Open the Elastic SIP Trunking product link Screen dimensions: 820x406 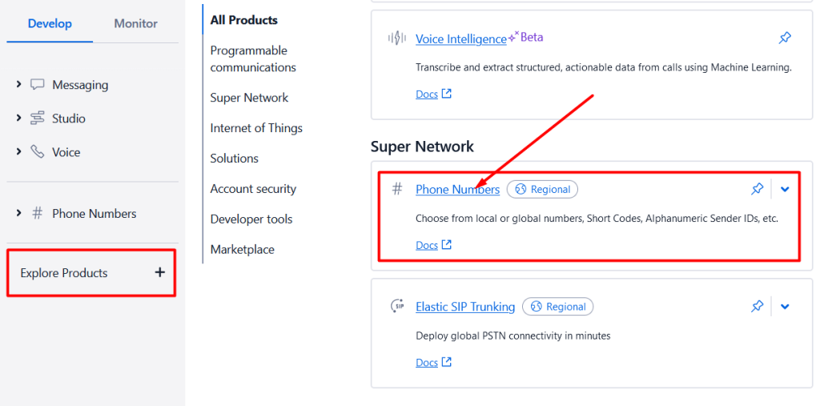[x=465, y=307]
